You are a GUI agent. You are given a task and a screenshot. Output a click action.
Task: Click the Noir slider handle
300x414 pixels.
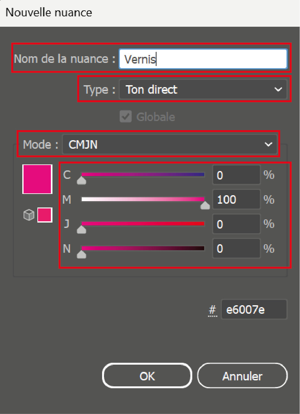pyautogui.click(x=82, y=254)
